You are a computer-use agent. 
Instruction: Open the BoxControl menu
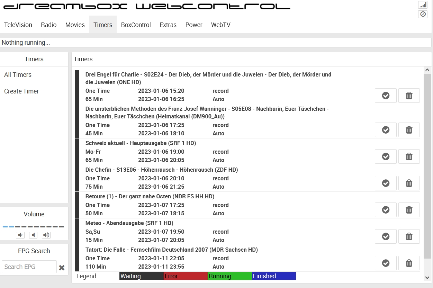[x=136, y=25]
